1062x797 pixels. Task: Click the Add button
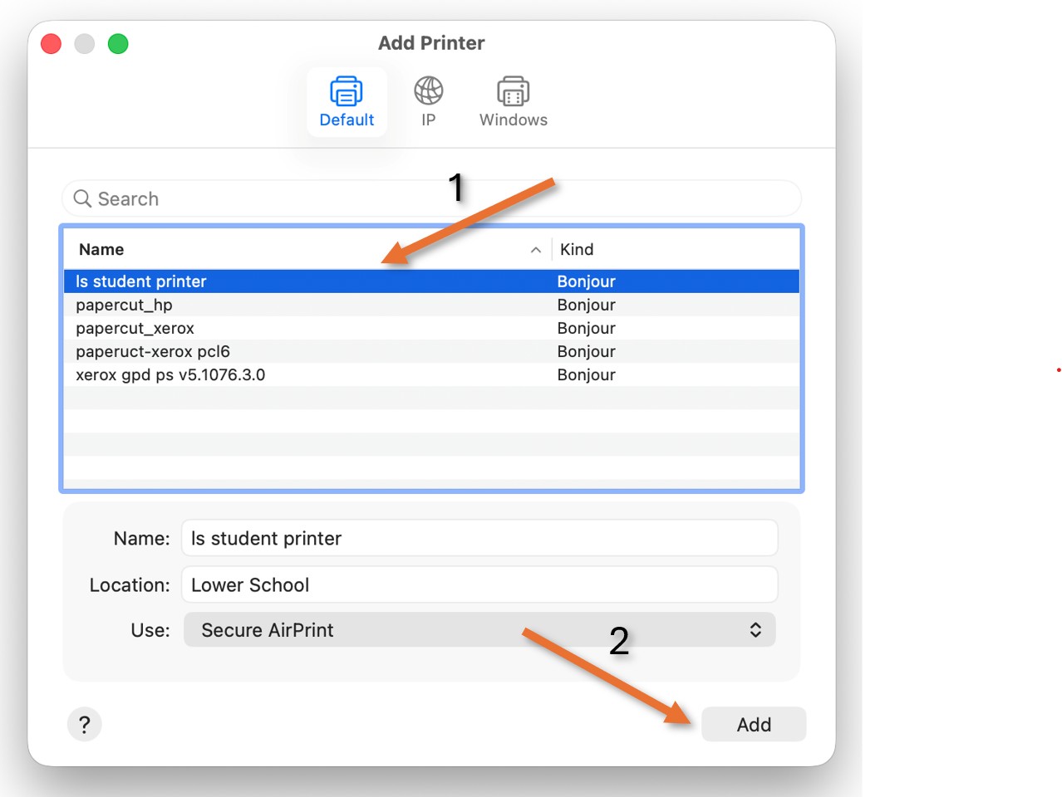click(754, 724)
